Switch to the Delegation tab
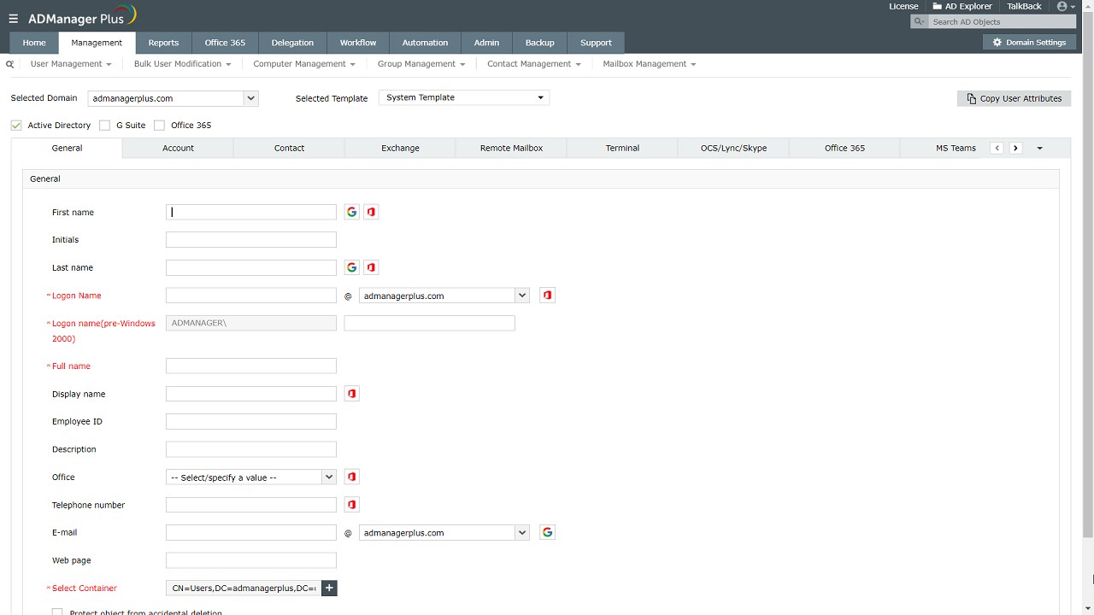This screenshot has width=1094, height=615. tap(292, 43)
